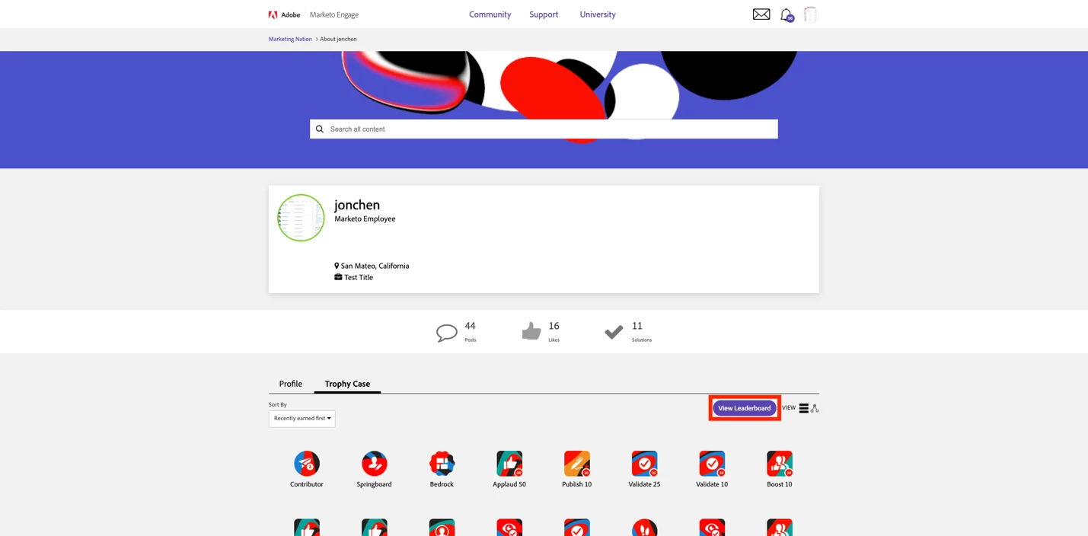
Task: Click the Adobe logo
Action: point(284,14)
